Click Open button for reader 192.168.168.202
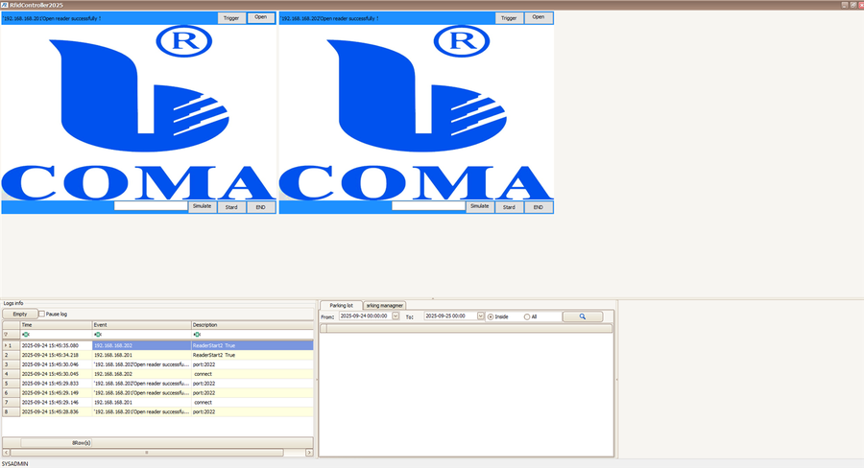 point(539,17)
